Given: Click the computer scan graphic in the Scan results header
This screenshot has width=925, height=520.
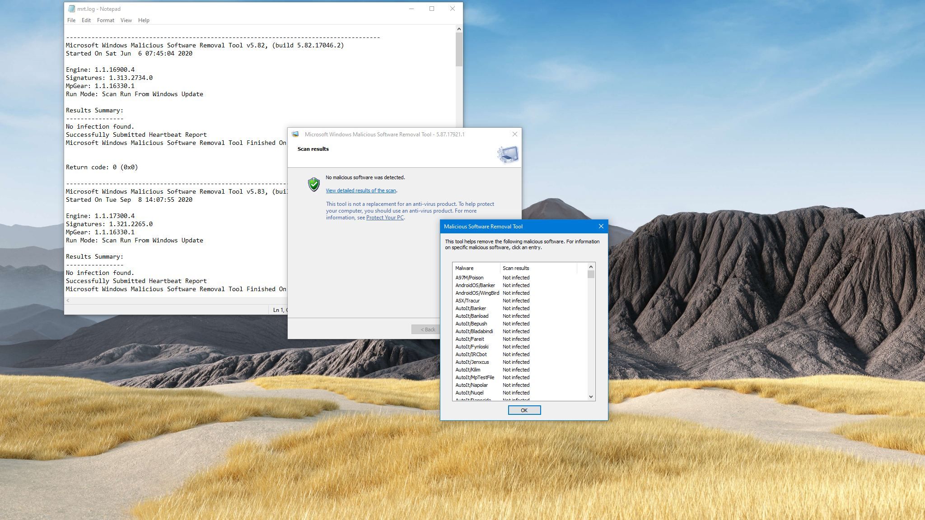Looking at the screenshot, I should [x=508, y=154].
